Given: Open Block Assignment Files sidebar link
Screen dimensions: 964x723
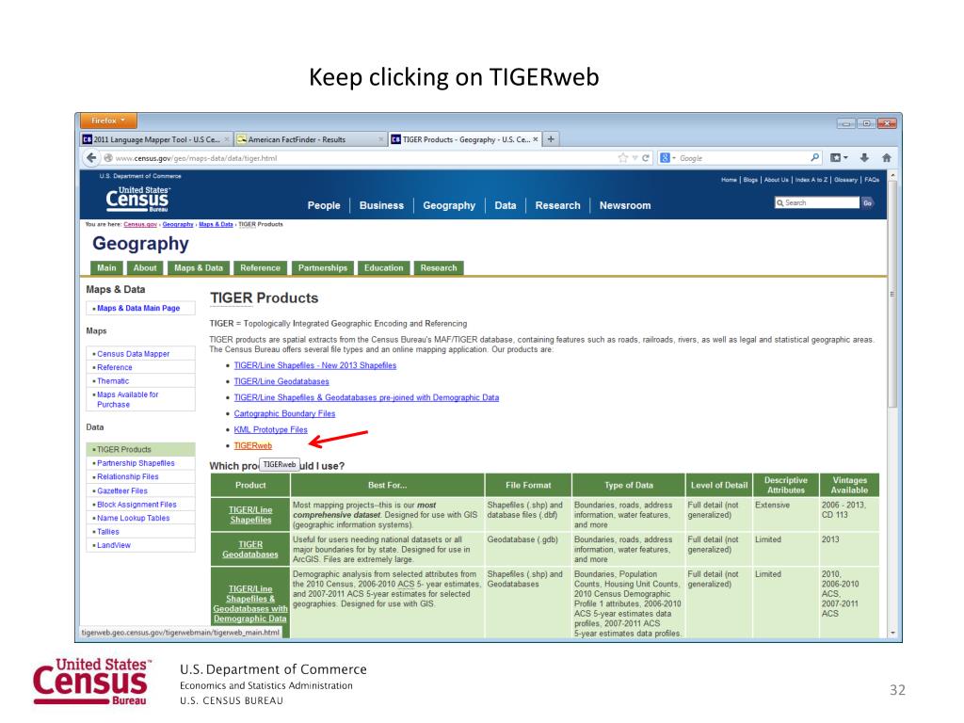Looking at the screenshot, I should (137, 505).
